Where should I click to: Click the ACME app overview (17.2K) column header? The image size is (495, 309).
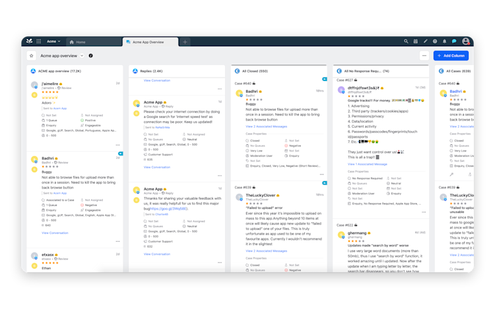point(59,71)
